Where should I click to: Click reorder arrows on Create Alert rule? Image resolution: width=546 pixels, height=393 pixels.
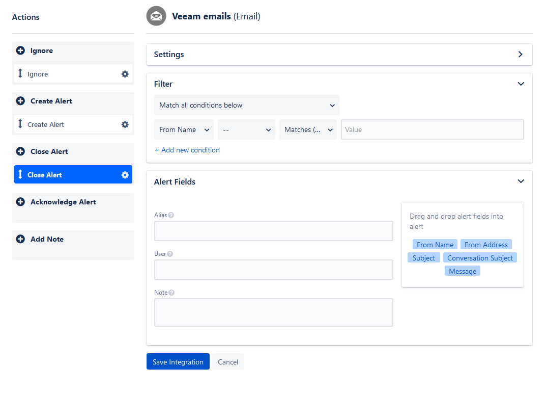coord(20,124)
